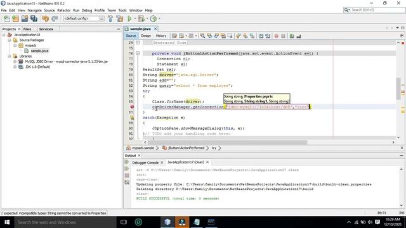Expand the MySQL JDBC Driver library node
The width and height of the screenshot is (406, 228).
15,61
